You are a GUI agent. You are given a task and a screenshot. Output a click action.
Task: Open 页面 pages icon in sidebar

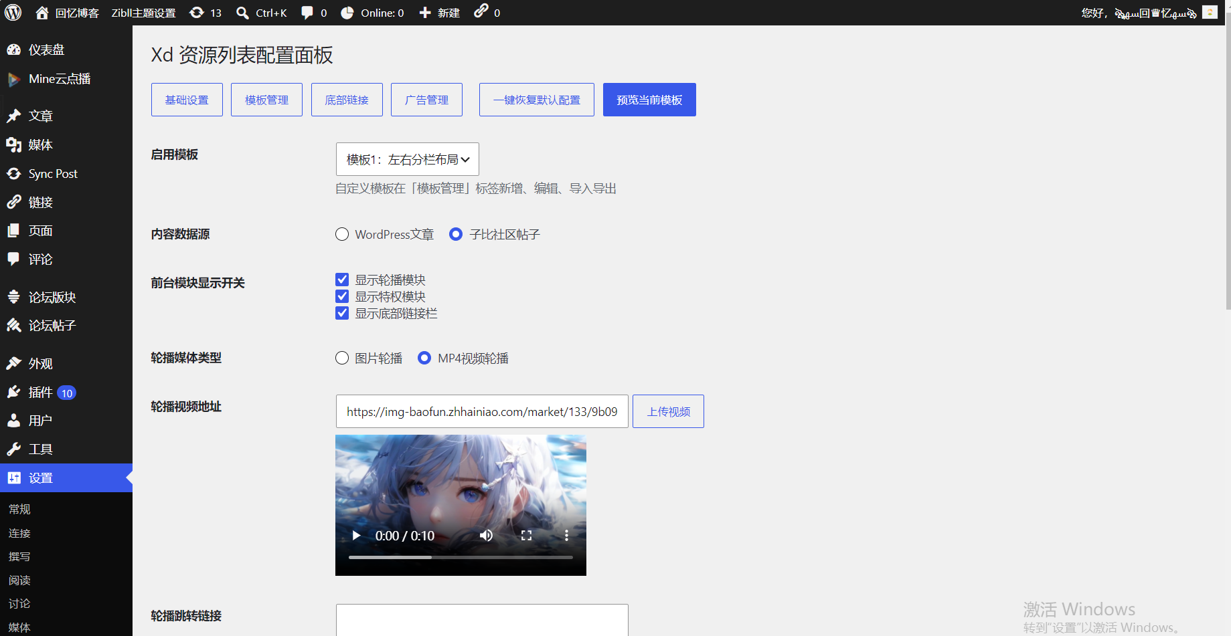13,231
